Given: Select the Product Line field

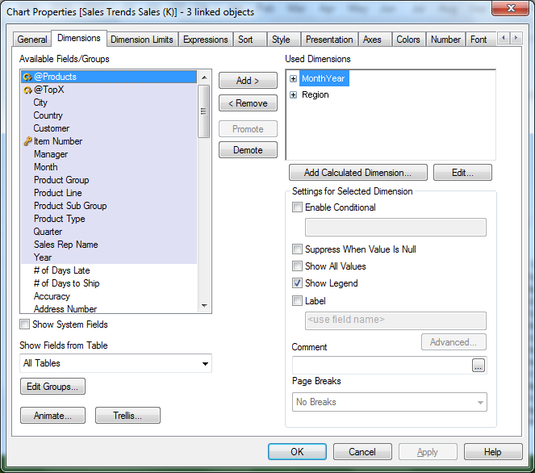Looking at the screenshot, I should 109,193.
